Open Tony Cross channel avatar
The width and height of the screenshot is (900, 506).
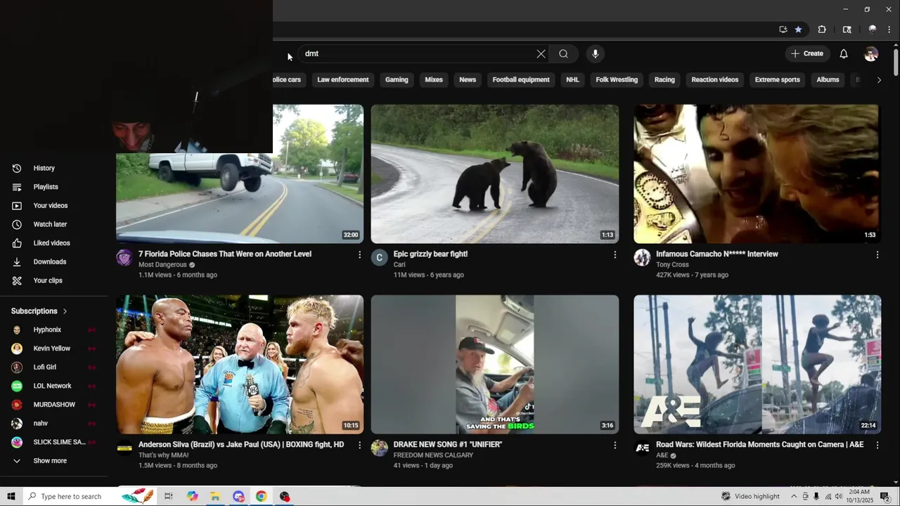[642, 258]
